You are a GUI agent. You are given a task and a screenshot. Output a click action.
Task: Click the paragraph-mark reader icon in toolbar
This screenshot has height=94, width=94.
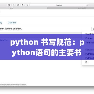pos(27,5)
